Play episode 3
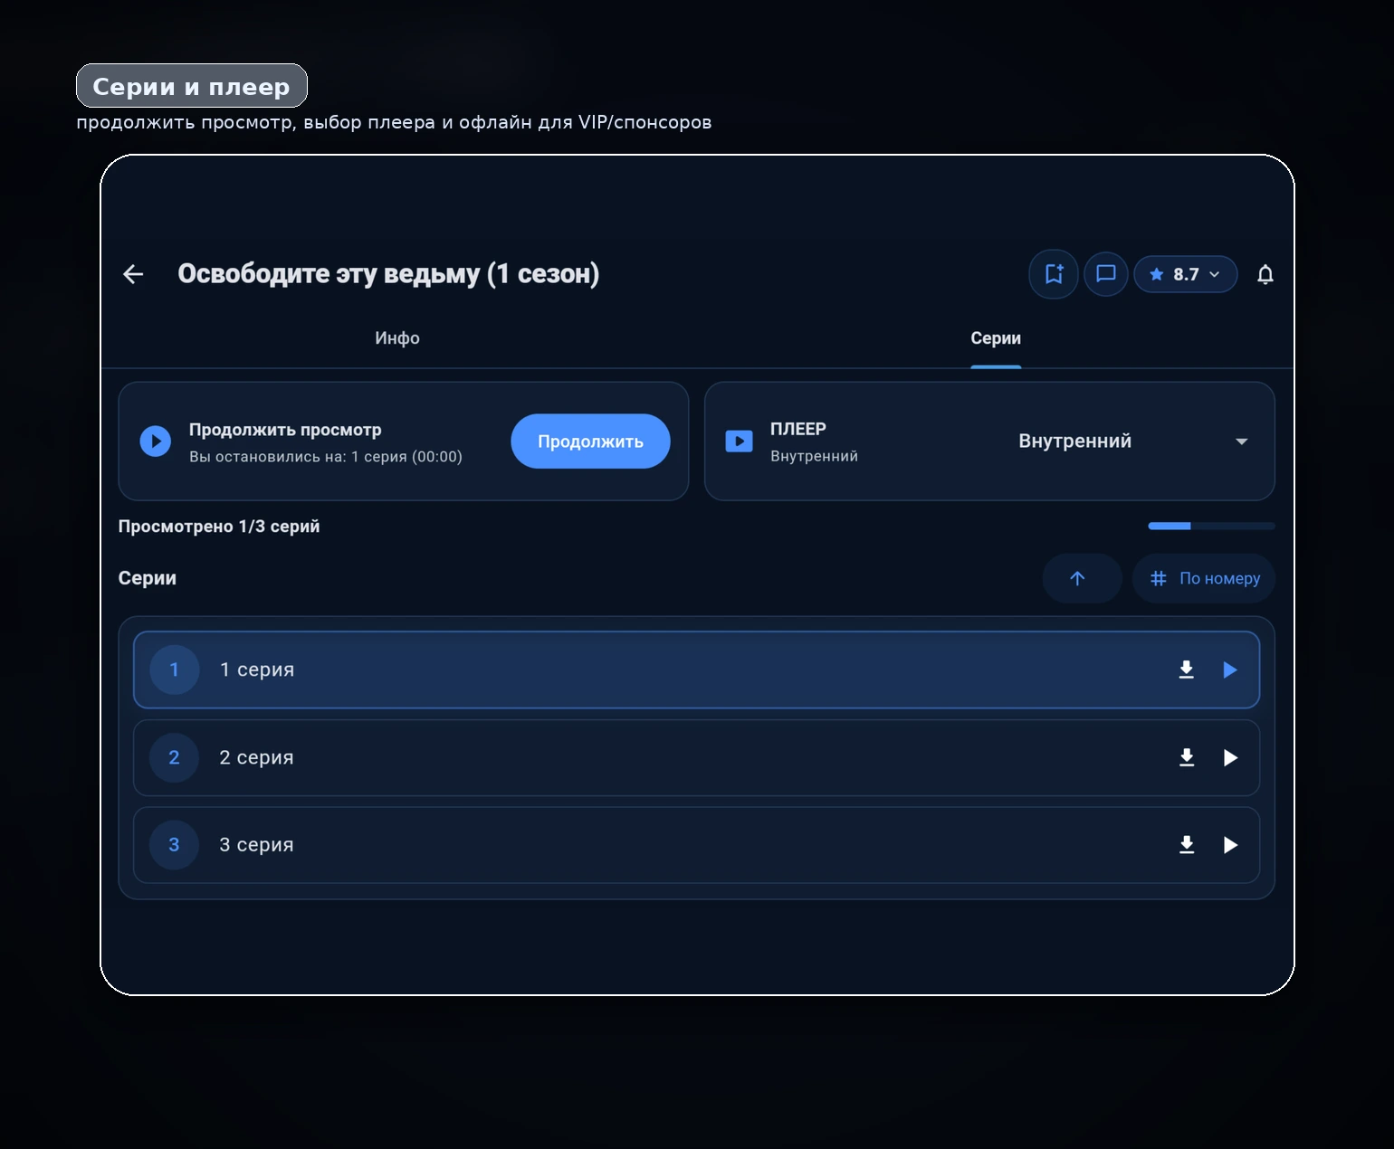Viewport: 1394px width, 1149px height. pyautogui.click(x=1230, y=845)
